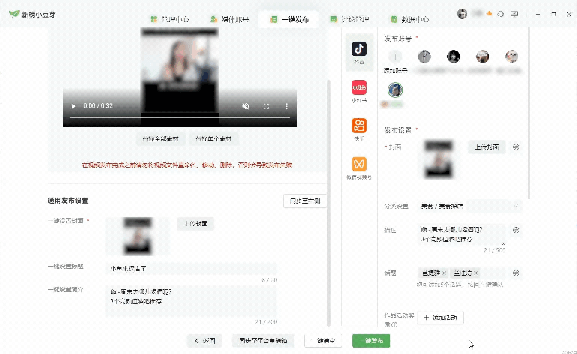The height and width of the screenshot is (354, 577).
Task: Expand the 分类设置 category dropdown
Action: [x=515, y=206]
